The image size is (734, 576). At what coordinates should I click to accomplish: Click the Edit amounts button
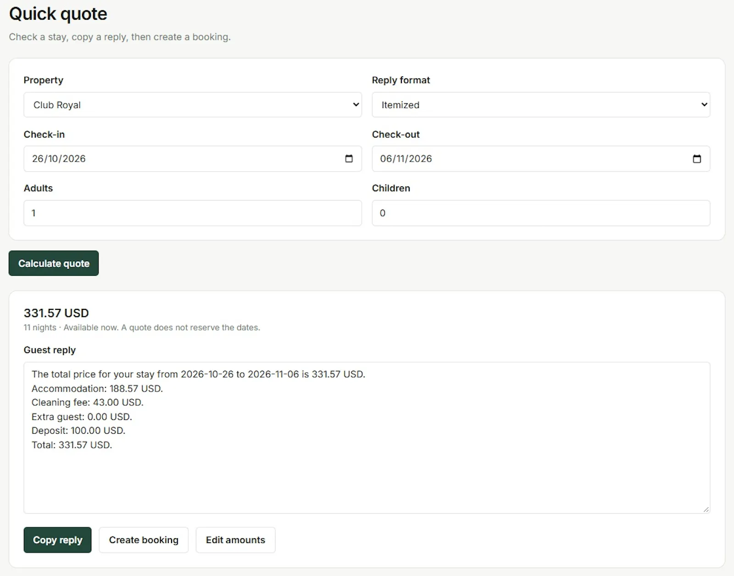pyautogui.click(x=235, y=540)
